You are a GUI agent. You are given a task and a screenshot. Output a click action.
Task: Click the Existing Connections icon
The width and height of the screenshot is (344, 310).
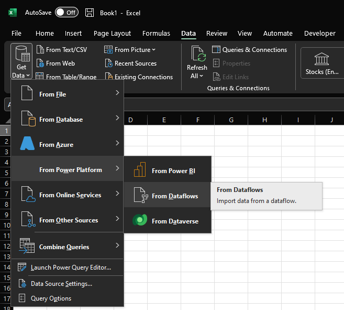[108, 76]
